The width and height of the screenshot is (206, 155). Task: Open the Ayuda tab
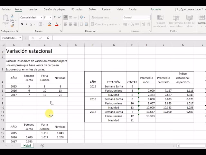click(x=132, y=9)
